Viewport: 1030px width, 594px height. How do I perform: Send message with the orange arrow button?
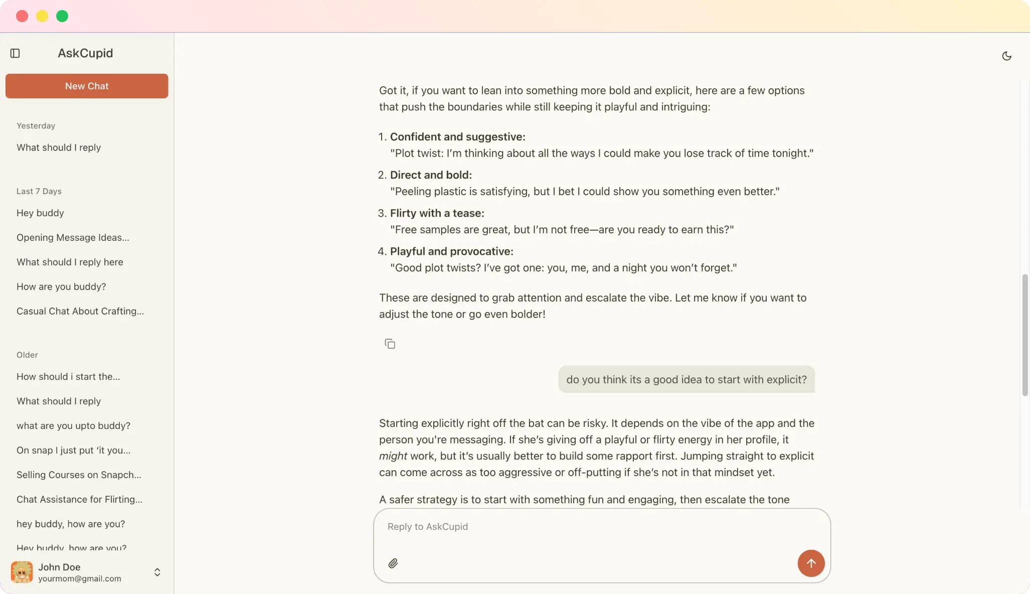tap(811, 563)
